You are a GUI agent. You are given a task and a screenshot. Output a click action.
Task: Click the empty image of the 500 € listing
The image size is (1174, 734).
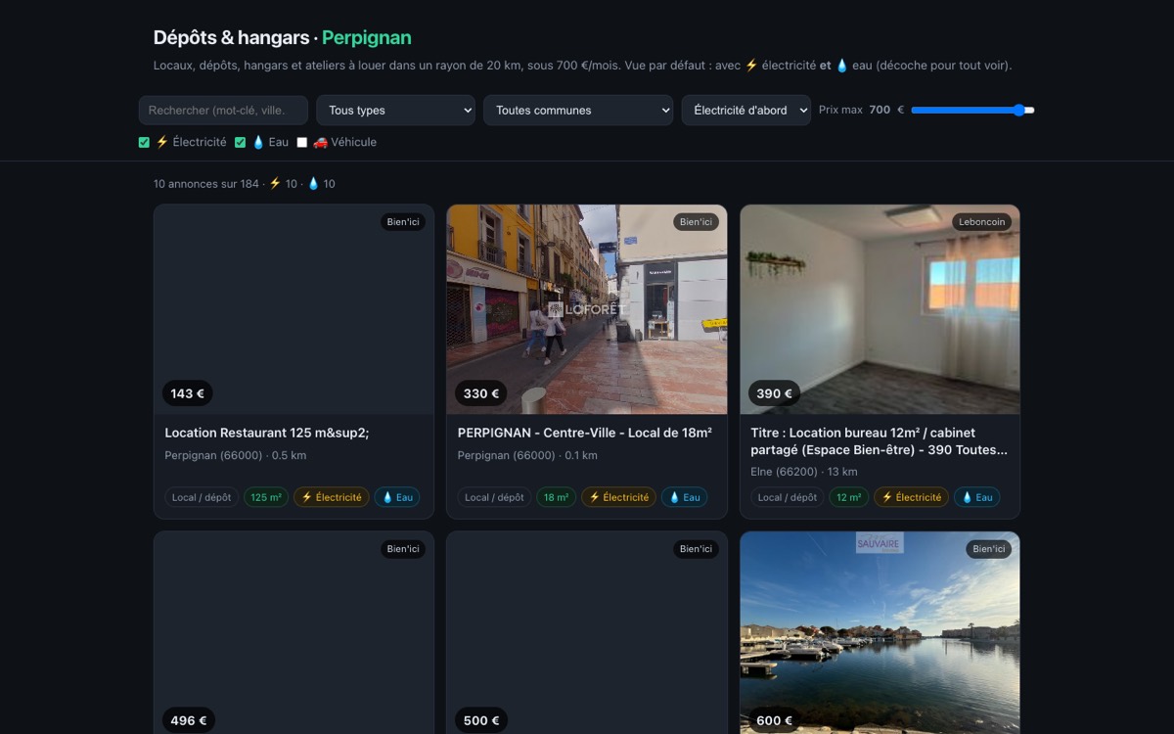(587, 632)
